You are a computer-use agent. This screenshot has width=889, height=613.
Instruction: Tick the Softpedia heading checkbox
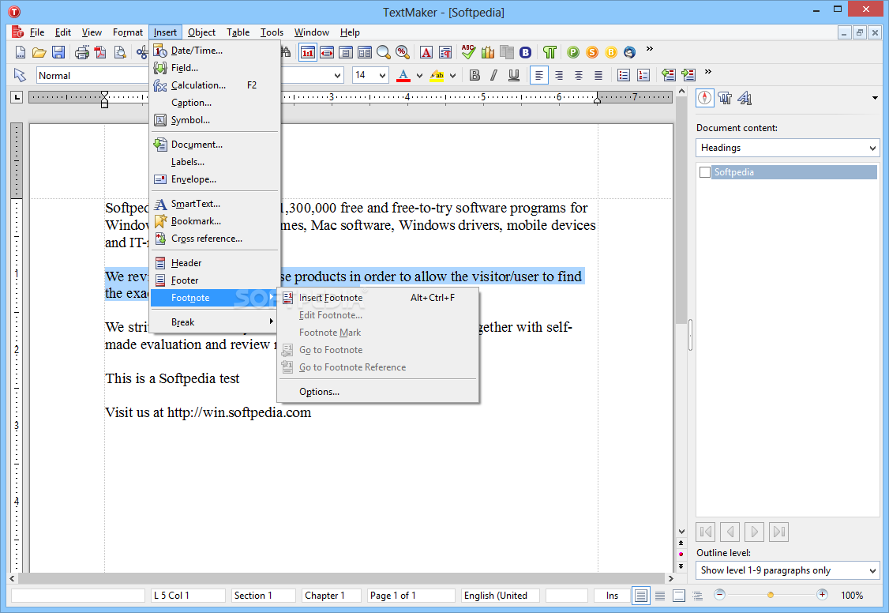705,172
